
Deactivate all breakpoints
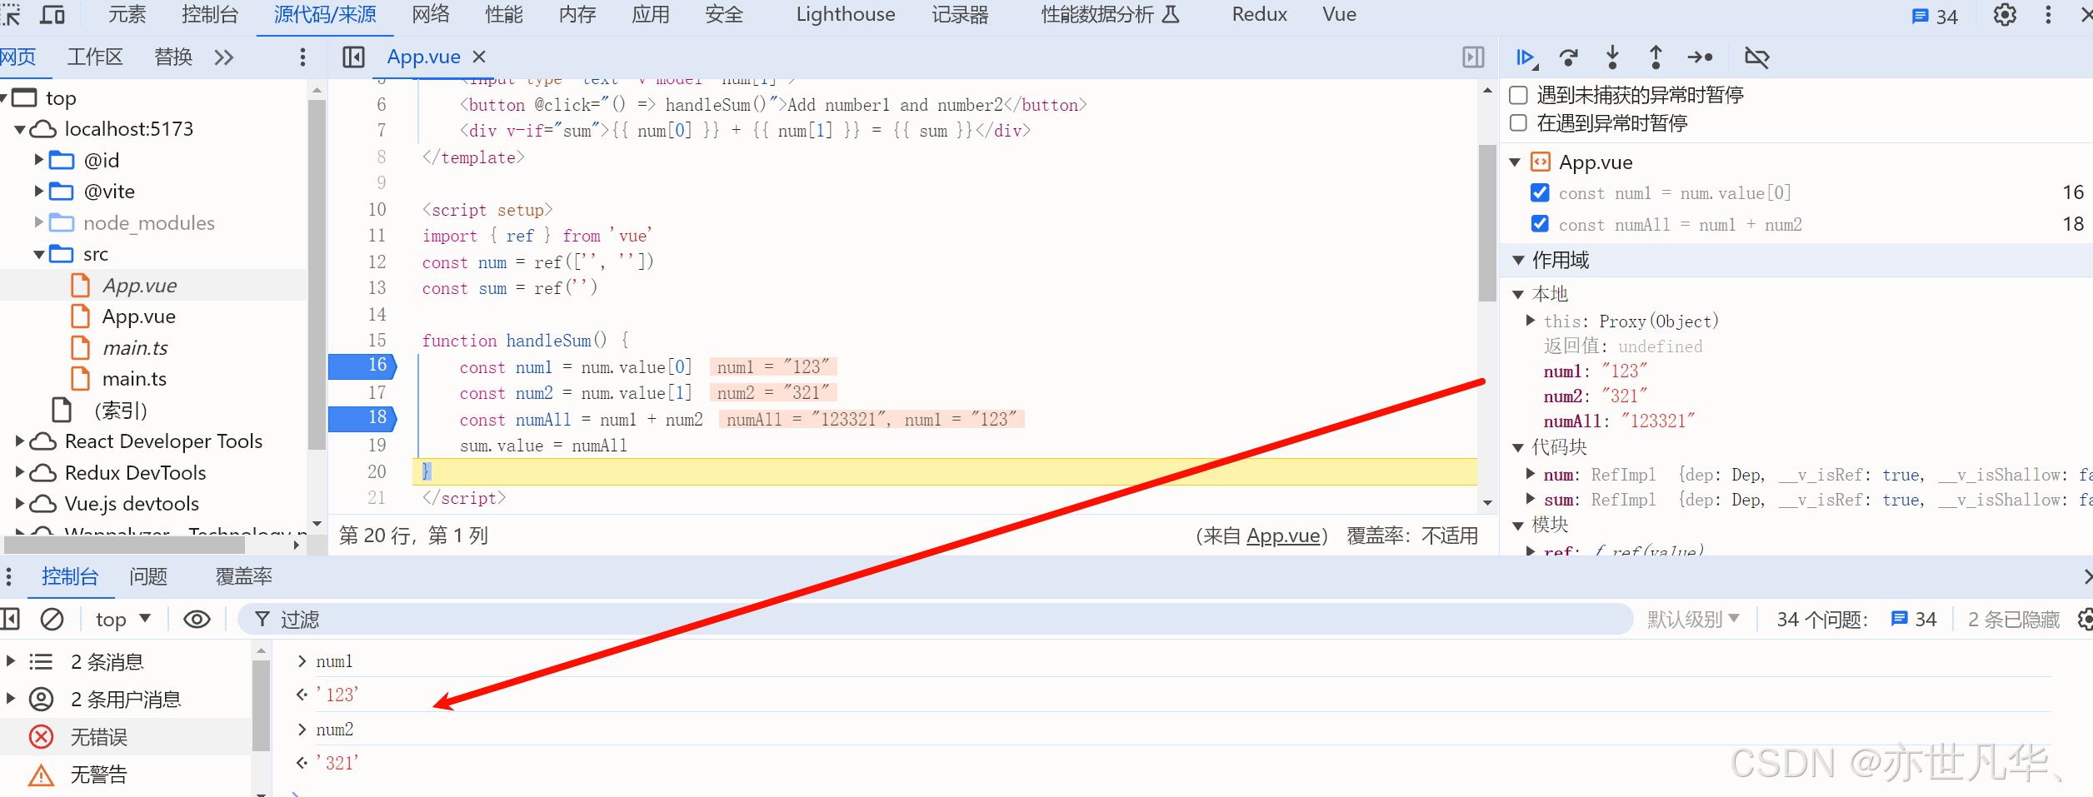1756,57
